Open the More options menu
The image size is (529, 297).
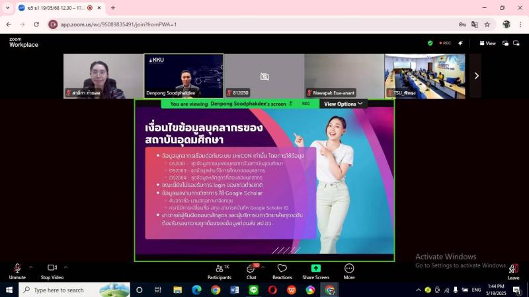(349, 271)
